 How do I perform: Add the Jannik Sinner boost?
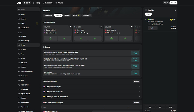coord(135,73)
